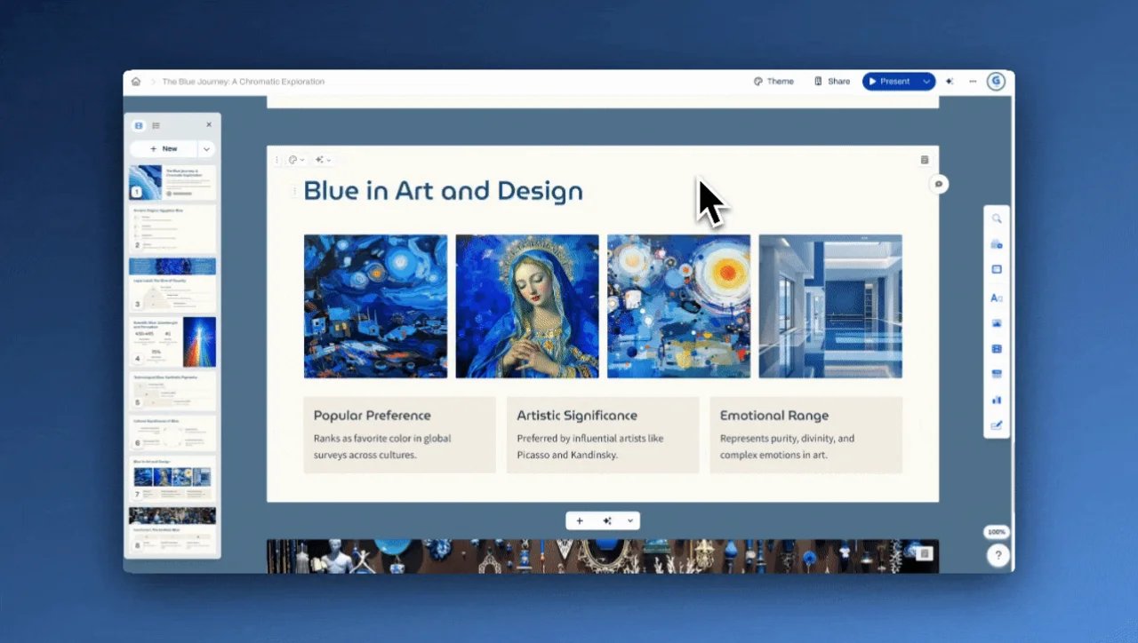The height and width of the screenshot is (643, 1138).
Task: Select slide 6 thumbnail in sidebar
Action: click(x=172, y=433)
